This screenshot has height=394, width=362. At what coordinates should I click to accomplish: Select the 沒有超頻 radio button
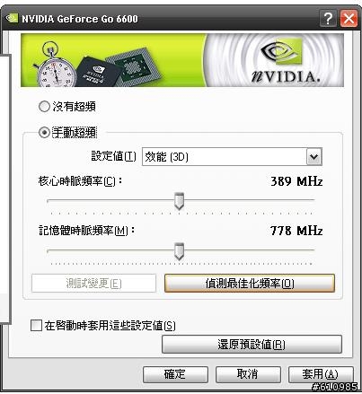[44, 107]
